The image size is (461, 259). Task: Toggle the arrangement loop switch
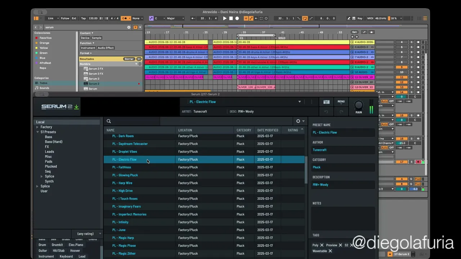[x=305, y=18]
